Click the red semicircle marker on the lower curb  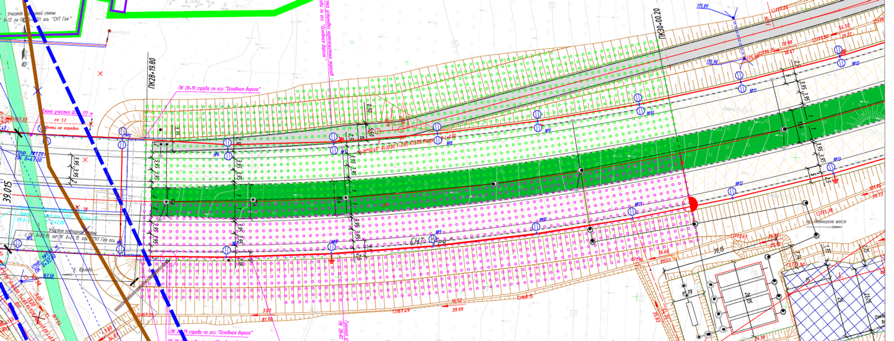point(692,204)
